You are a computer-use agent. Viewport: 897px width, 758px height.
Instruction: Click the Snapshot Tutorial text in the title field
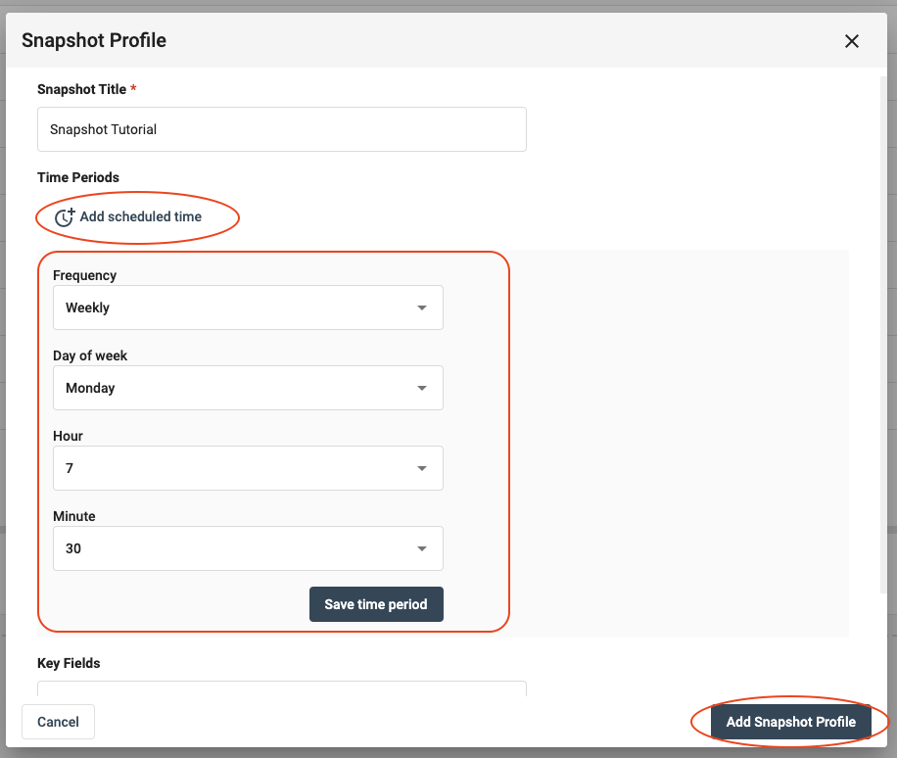pos(103,130)
